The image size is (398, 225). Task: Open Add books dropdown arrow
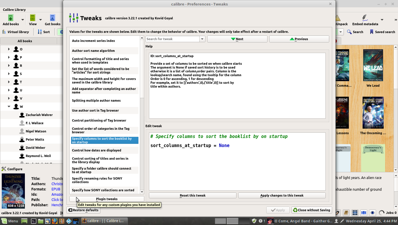pyautogui.click(x=23, y=20)
